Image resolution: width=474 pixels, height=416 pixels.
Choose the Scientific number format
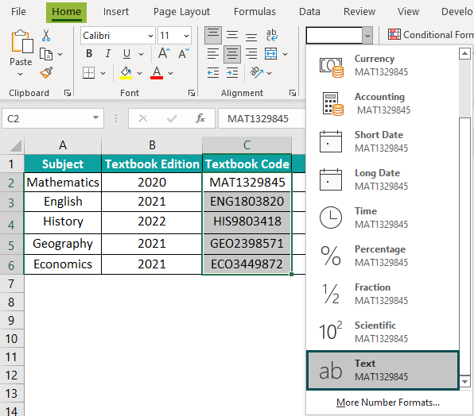point(383,332)
